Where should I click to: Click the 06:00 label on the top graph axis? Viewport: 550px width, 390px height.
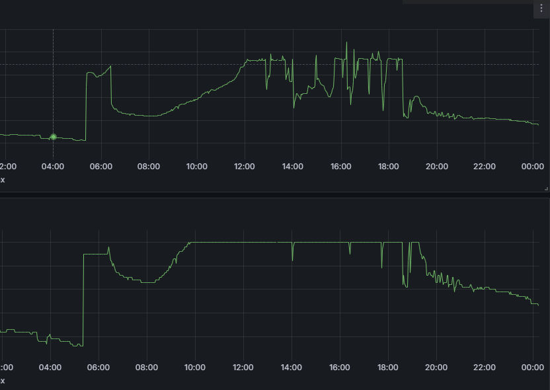tap(100, 167)
